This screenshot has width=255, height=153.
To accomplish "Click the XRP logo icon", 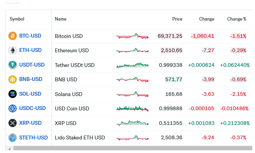I will pos(12,123).
